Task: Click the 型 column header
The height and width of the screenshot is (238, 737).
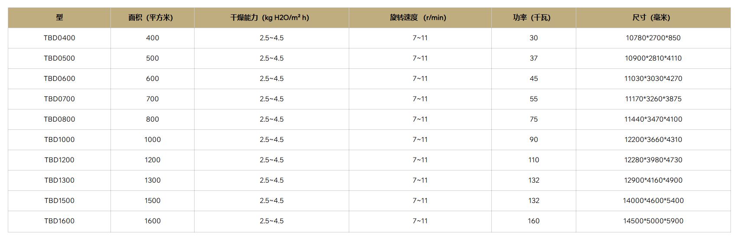Action: pyautogui.click(x=59, y=18)
